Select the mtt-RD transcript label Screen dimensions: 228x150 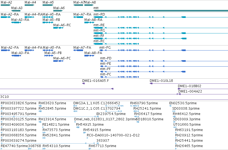[99, 14]
